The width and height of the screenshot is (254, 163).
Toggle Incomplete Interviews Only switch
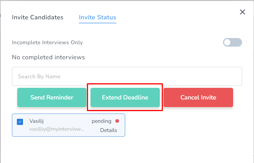pos(232,42)
